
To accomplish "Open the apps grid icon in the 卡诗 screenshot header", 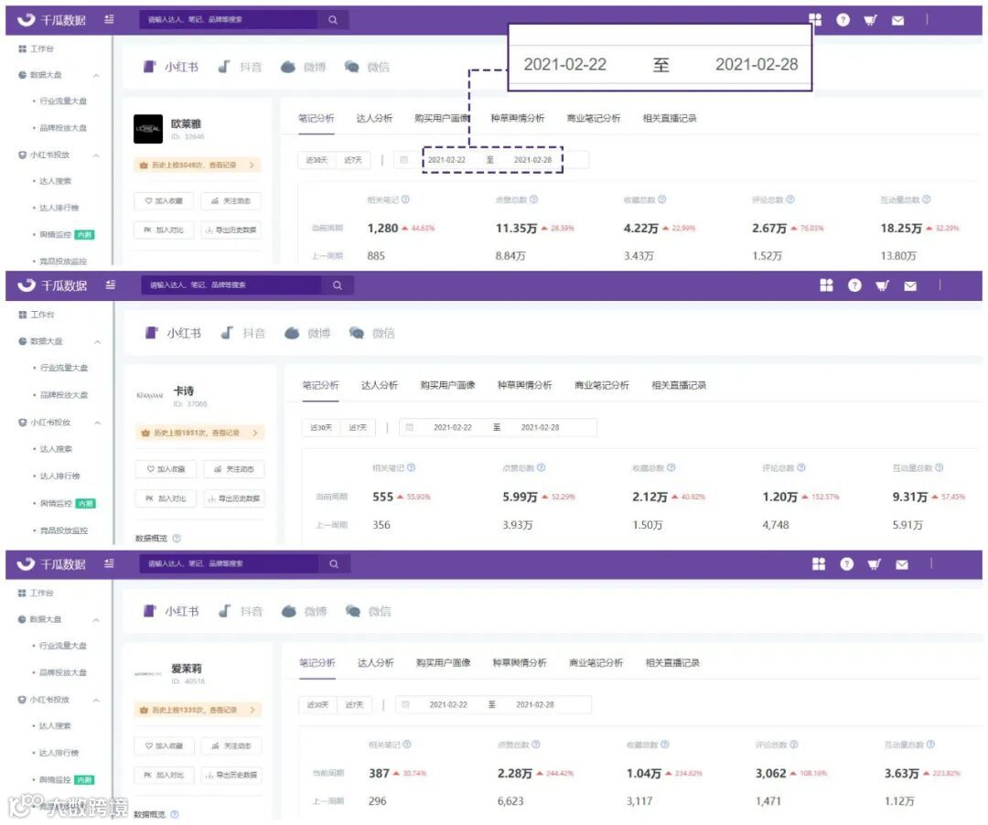I will point(826,285).
